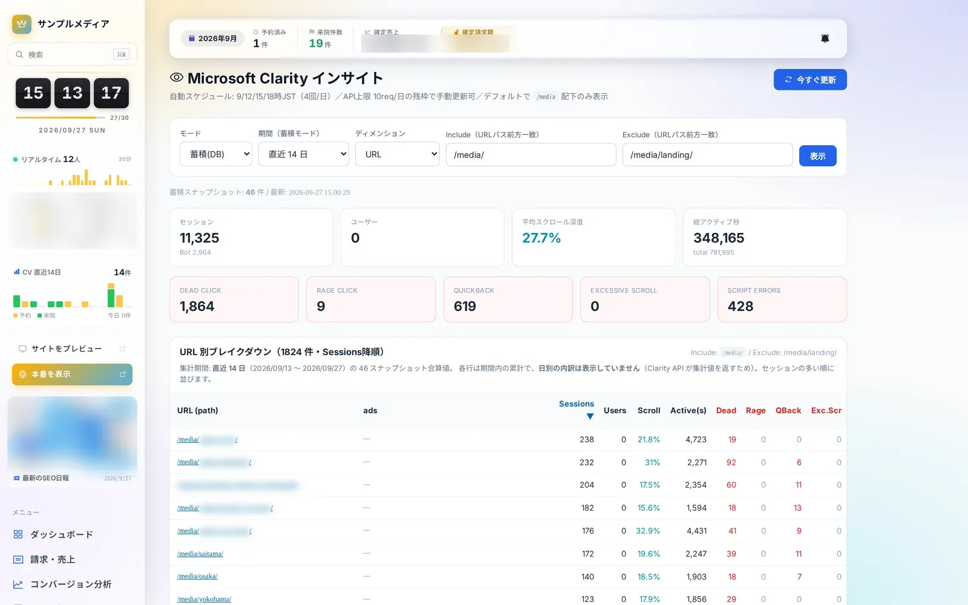Image resolution: width=968 pixels, height=605 pixels.
Task: Click the refresh icon in 今すぐ更新 button
Action: (x=788, y=80)
